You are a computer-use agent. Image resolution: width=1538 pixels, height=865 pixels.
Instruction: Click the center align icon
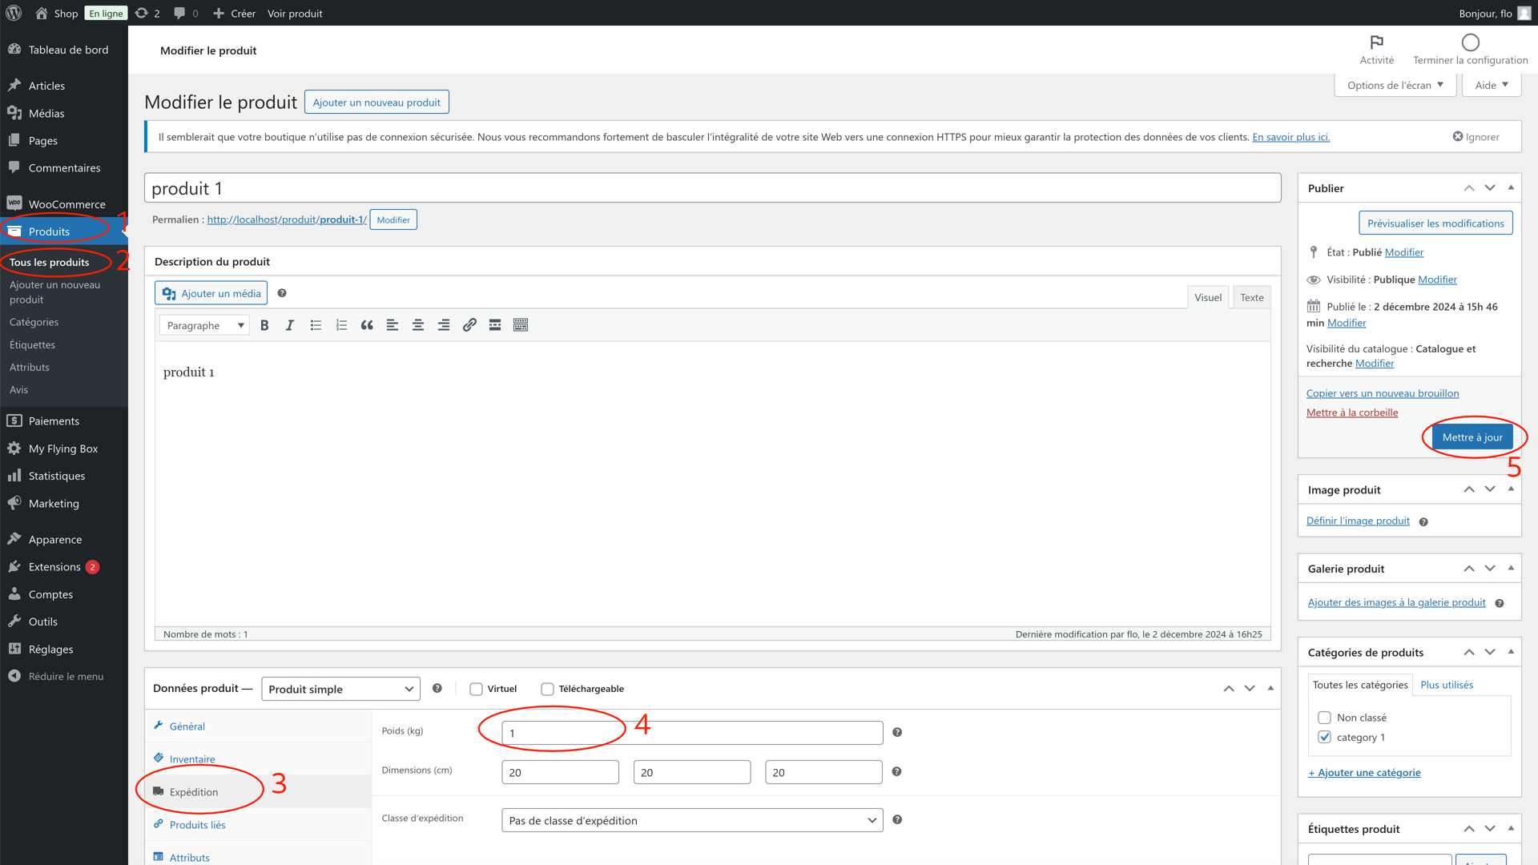418,325
